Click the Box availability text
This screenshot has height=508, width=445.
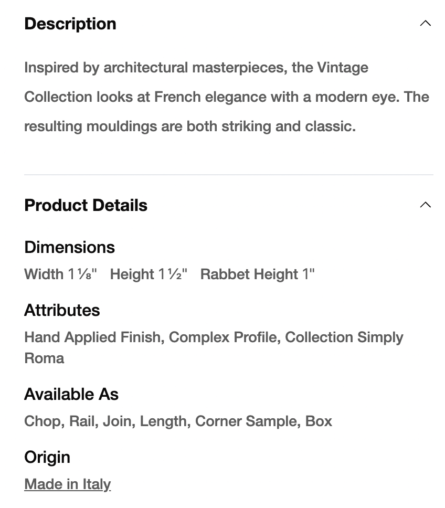(319, 421)
